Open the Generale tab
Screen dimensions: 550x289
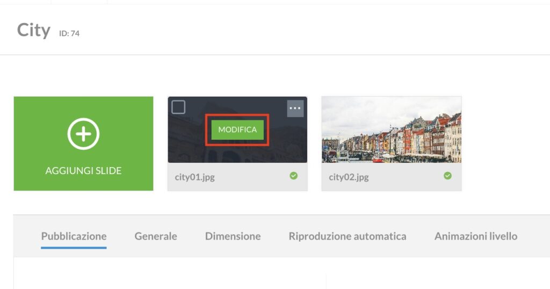tap(156, 236)
